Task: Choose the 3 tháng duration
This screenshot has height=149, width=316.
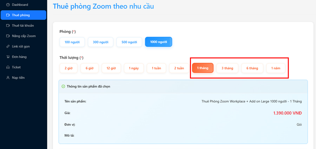Action: coord(227,68)
